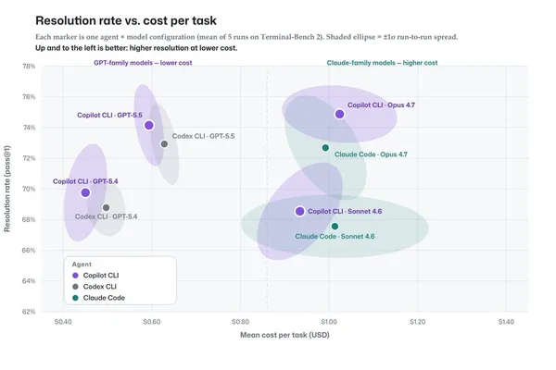This screenshot has height=370, width=556.
Task: Click the gray Codex CLI legend swatch
Action: (x=75, y=287)
